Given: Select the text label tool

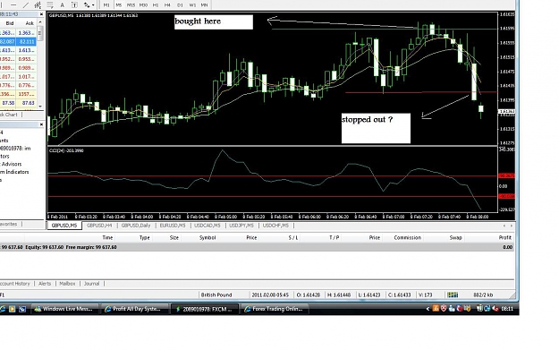Looking at the screenshot, I should 74,4.
